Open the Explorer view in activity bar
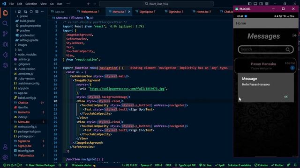Screen dimensions: 300x168 (x=5, y=13)
